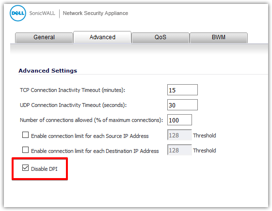Click the Source IP threshold field
The image size is (272, 211).
pos(179,135)
